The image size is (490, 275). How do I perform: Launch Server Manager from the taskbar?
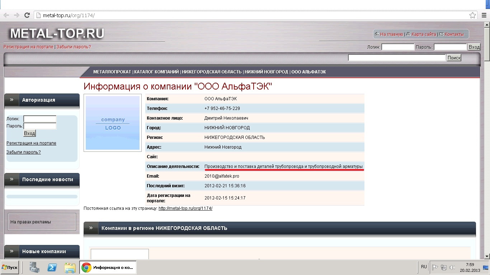pyautogui.click(x=35, y=267)
